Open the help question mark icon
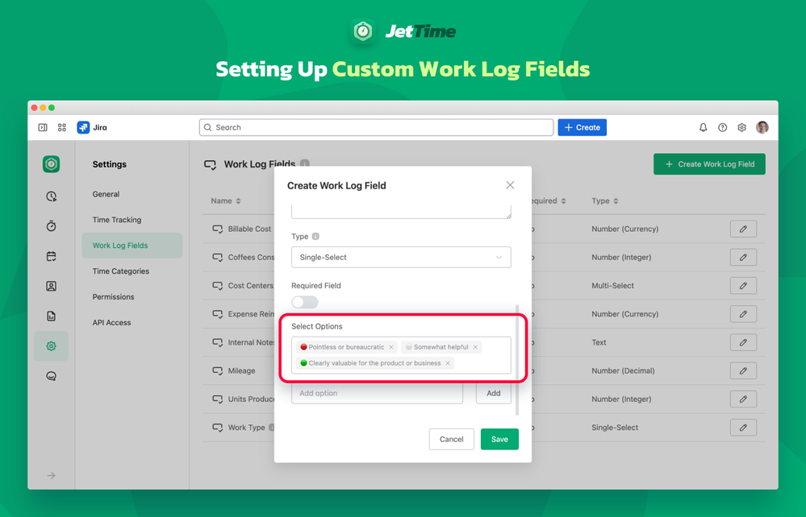Viewport: 806px width, 517px height. (x=722, y=127)
